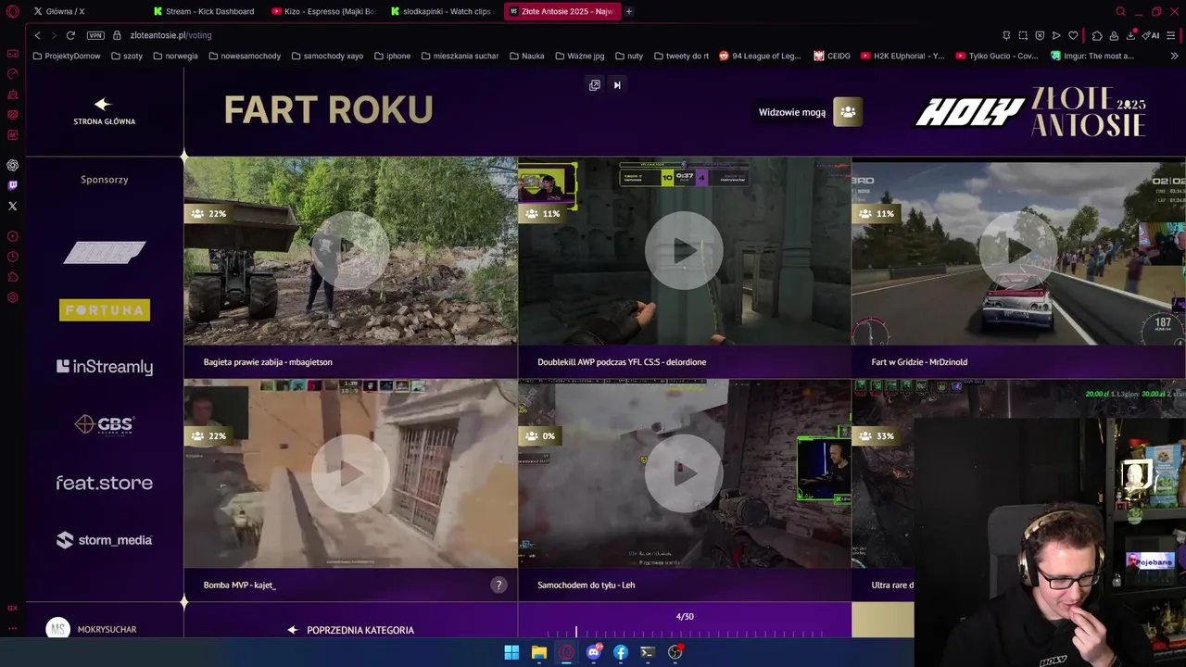Click the VPN badge in address bar
This screenshot has width=1186, height=667.
click(95, 35)
